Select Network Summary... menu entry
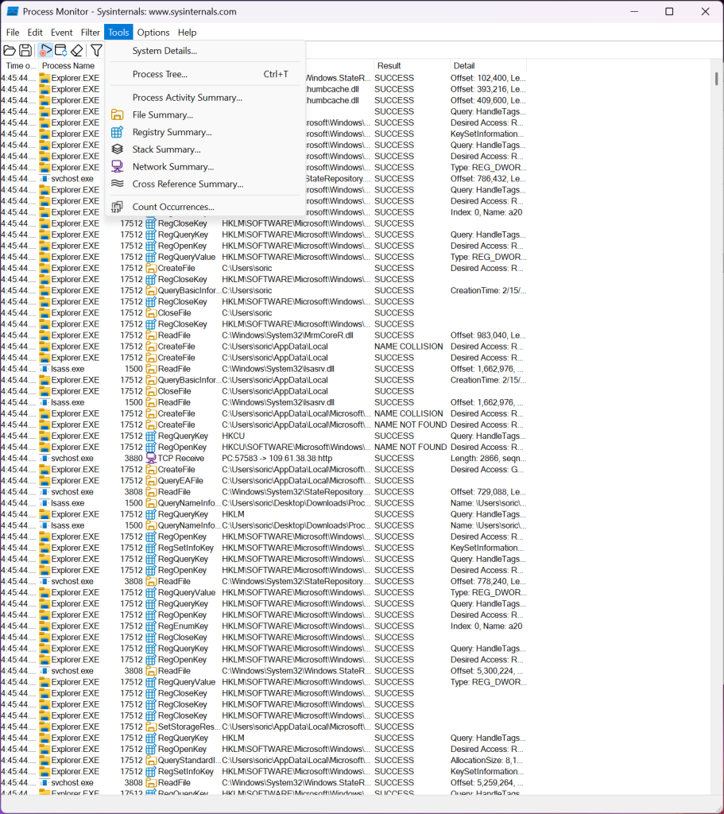The height and width of the screenshot is (814, 724). pyautogui.click(x=206, y=167)
